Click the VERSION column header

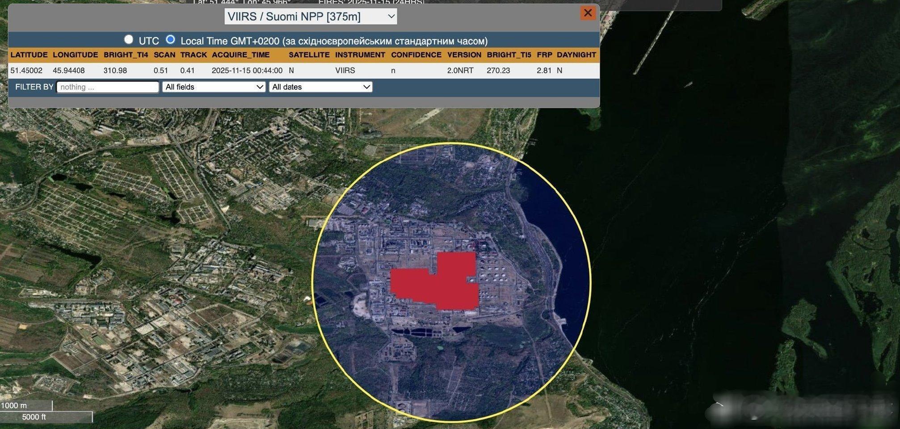(x=464, y=55)
